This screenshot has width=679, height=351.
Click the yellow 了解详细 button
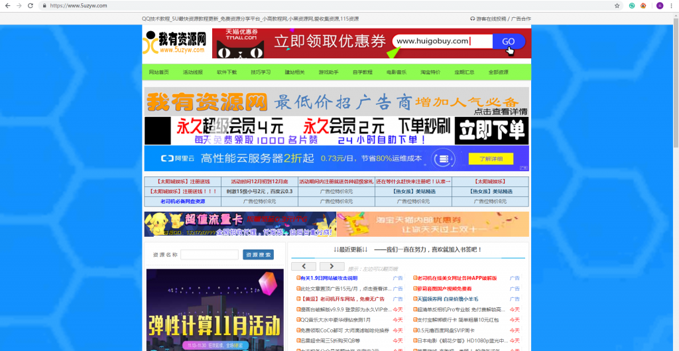491,159
